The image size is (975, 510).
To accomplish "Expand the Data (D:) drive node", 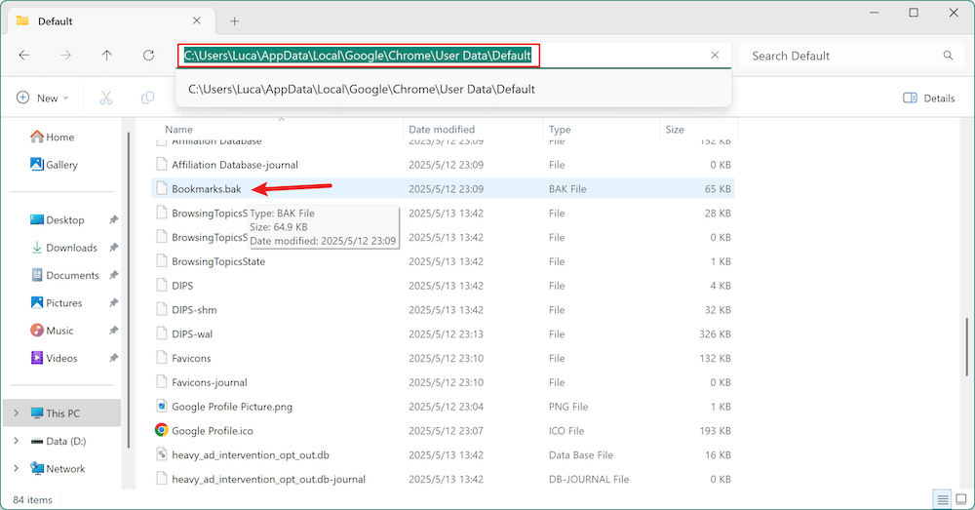I will pos(16,441).
